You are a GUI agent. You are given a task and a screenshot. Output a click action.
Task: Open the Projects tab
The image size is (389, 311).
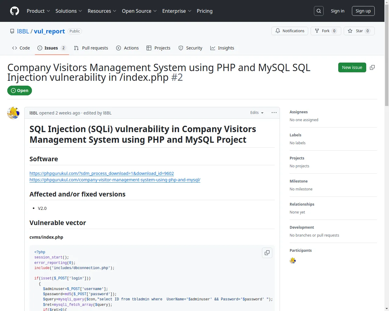point(158,48)
